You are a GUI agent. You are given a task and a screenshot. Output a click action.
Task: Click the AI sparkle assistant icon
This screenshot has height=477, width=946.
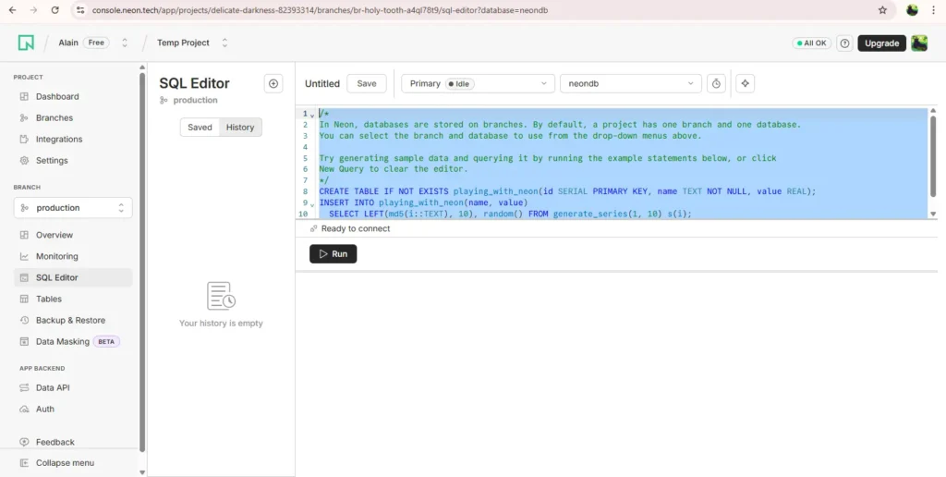[746, 83]
